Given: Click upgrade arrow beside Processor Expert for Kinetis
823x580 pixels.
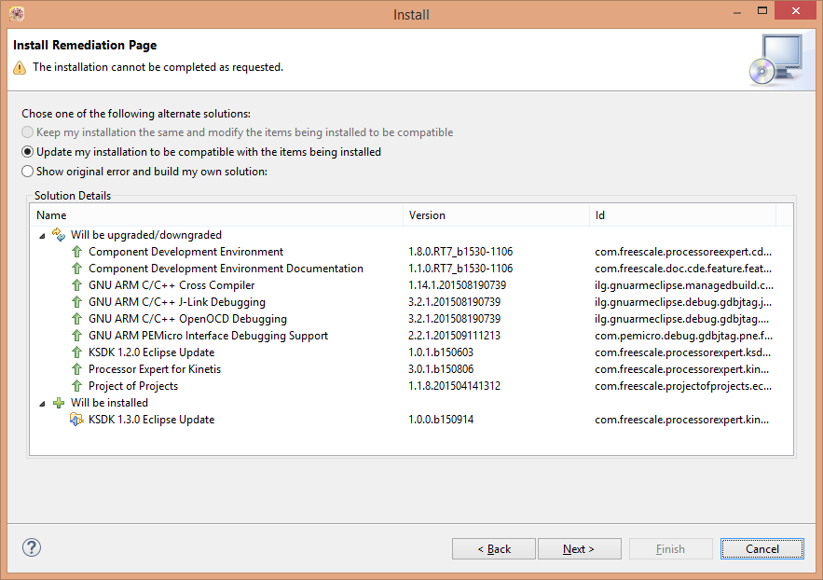Looking at the screenshot, I should [77, 369].
